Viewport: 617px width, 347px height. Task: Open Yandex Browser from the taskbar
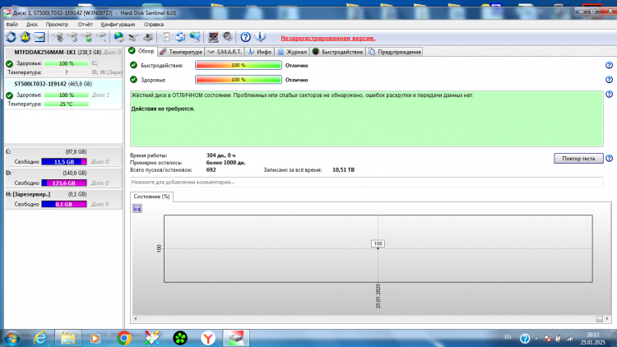(x=208, y=338)
